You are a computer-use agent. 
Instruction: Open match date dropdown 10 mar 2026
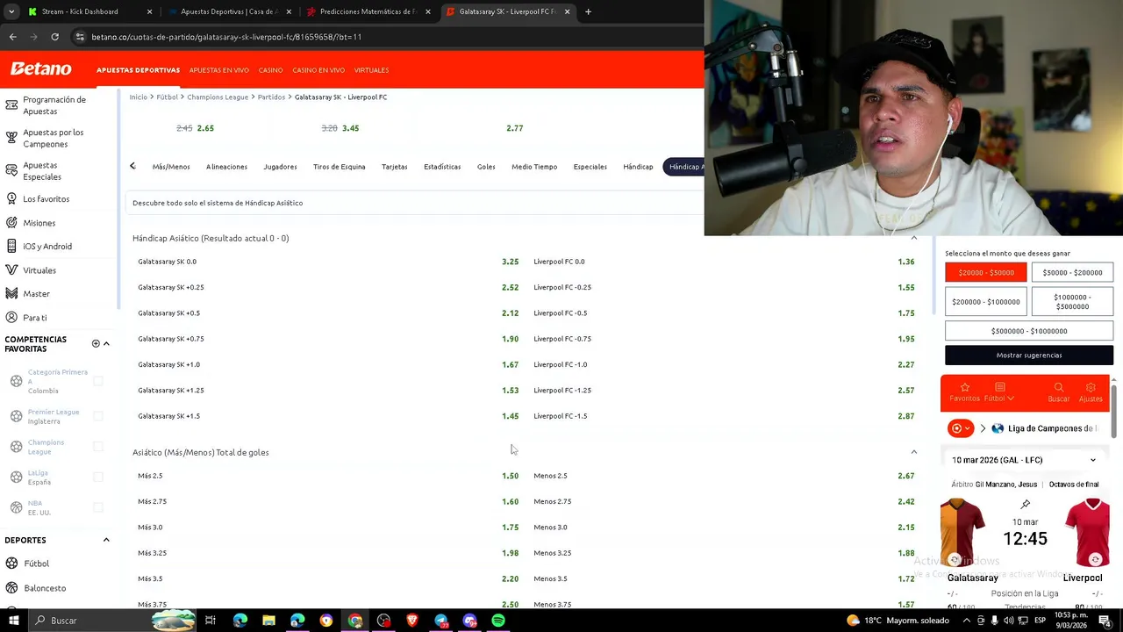(x=1024, y=460)
